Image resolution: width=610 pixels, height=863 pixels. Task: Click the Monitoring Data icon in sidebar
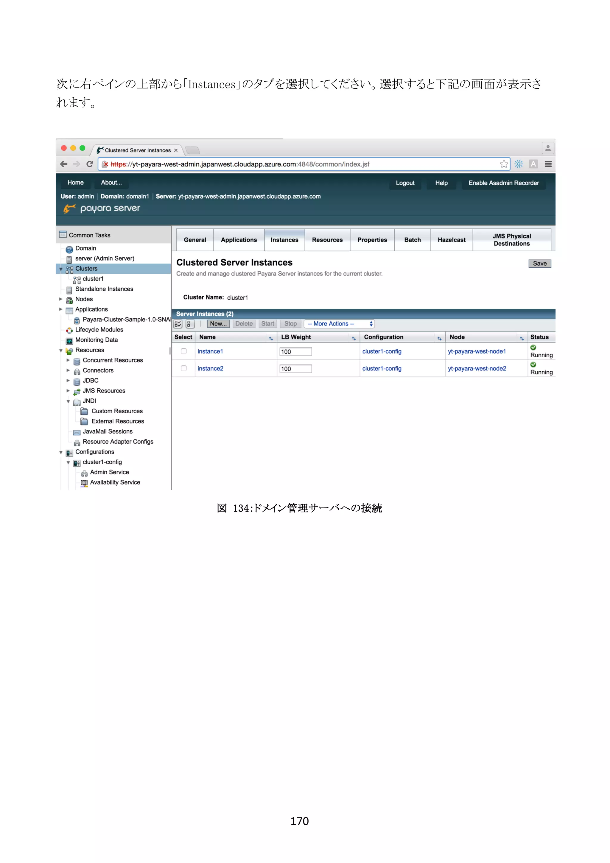[69, 341]
